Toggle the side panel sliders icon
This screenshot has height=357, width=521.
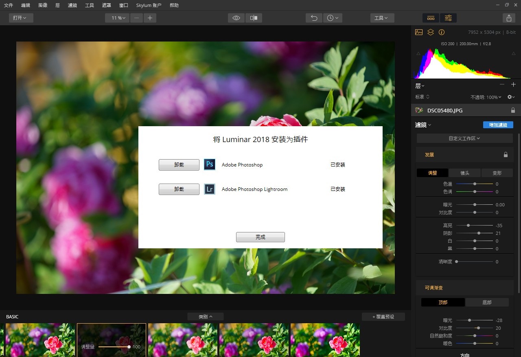448,18
